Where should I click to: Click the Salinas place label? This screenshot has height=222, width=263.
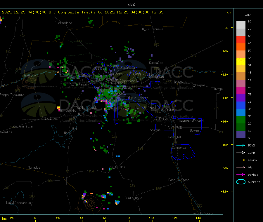pos(51,118)
